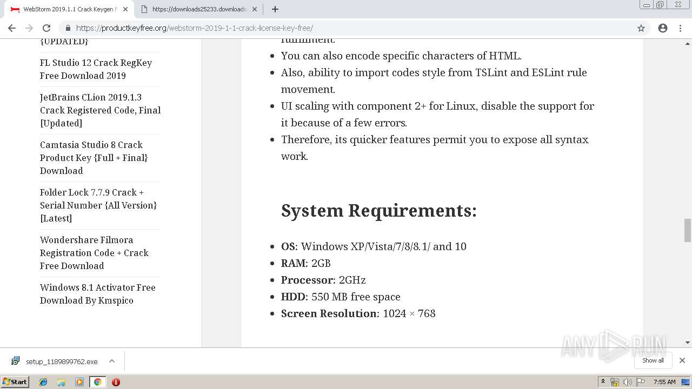The width and height of the screenshot is (692, 389).
Task: Switch to downloads25233 tab
Action: [x=198, y=9]
